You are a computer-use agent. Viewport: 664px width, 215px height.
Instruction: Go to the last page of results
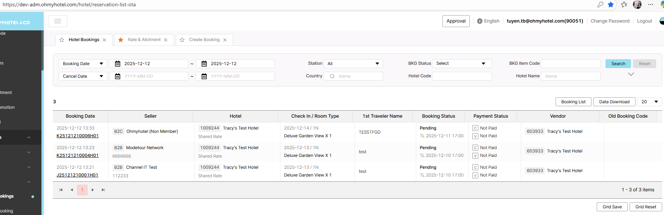coord(103,190)
